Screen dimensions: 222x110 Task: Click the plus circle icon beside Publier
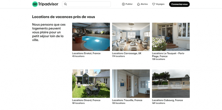tap(123, 4)
